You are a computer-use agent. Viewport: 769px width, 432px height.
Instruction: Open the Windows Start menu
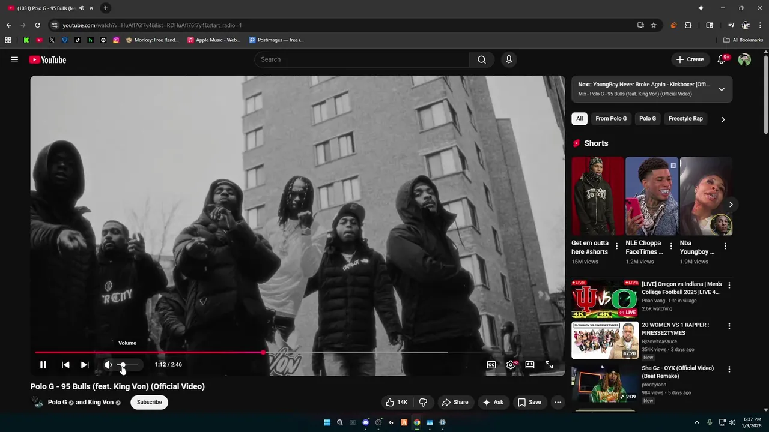click(x=327, y=422)
